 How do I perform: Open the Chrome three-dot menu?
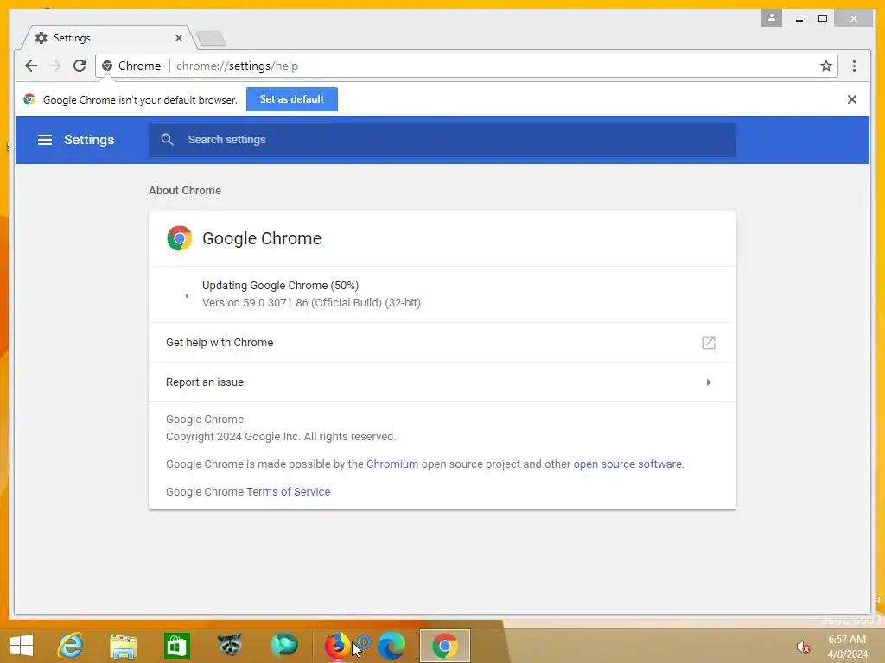tap(854, 66)
